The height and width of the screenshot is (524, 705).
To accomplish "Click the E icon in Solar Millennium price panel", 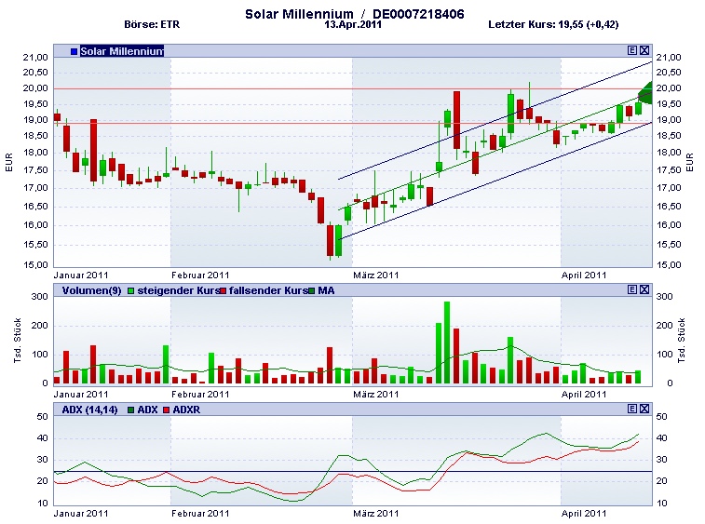I will pyautogui.click(x=631, y=50).
